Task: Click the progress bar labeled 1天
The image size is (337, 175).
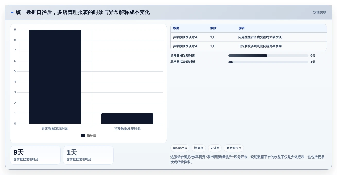Action: click(x=268, y=62)
